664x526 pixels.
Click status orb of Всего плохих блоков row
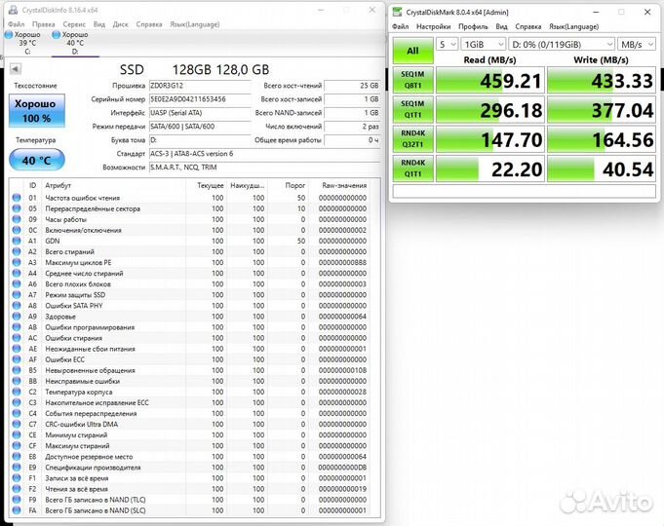point(17,284)
